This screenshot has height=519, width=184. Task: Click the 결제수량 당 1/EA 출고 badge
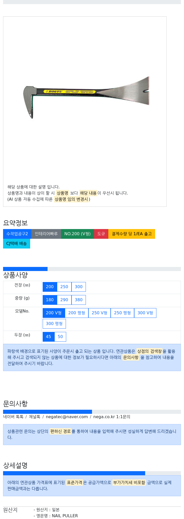132,234
